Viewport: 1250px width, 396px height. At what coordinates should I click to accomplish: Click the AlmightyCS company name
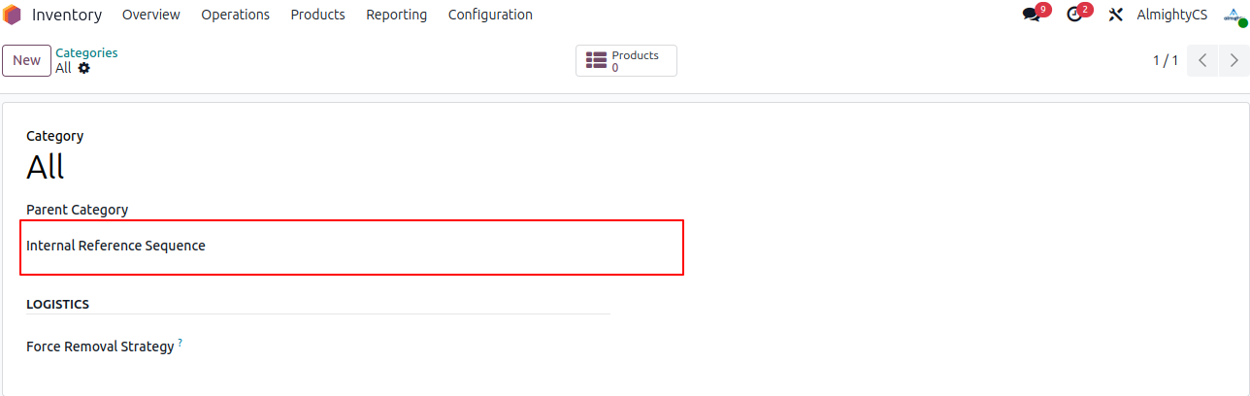[x=1172, y=15]
